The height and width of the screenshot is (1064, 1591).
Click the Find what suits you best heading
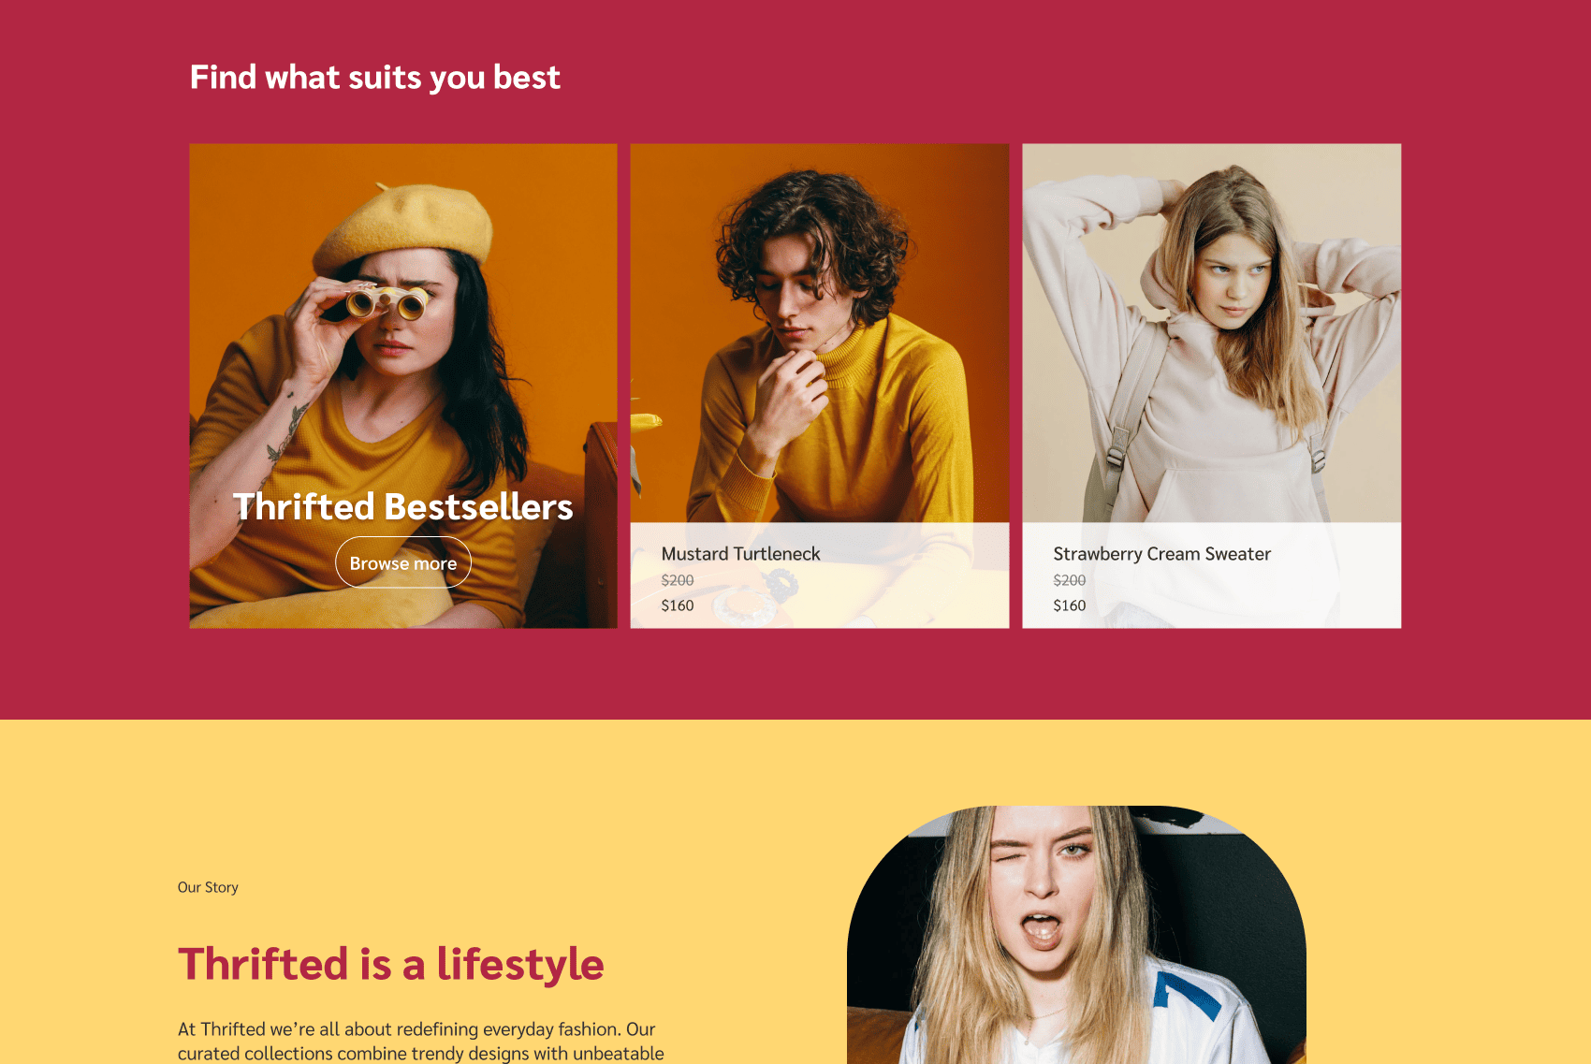point(375,78)
